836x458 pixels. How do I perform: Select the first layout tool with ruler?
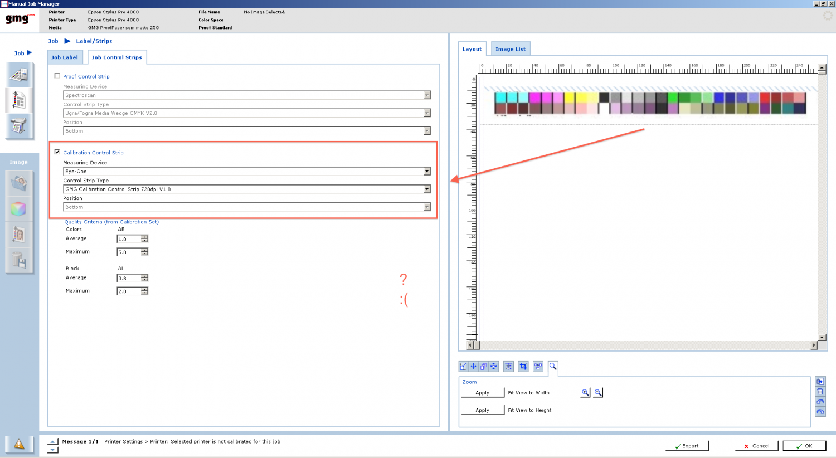coord(463,366)
